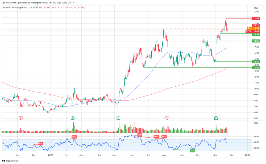Click the 60.00 RSI scale value
This screenshot has height=164, width=266.
(256, 142)
